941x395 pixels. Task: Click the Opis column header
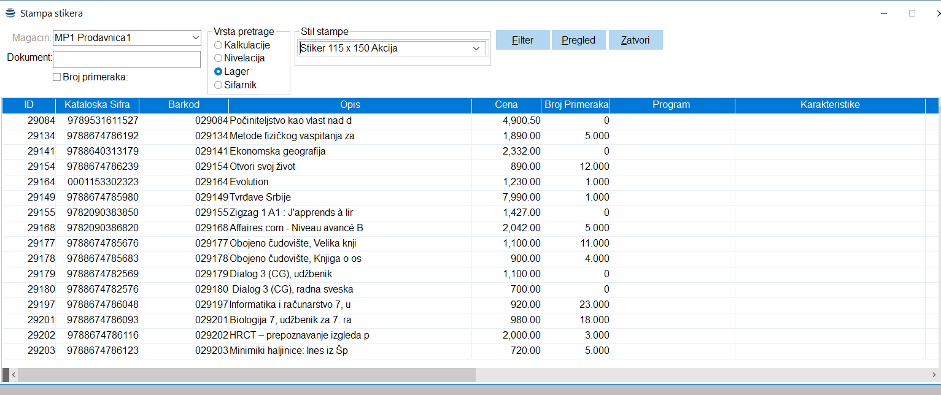point(350,105)
